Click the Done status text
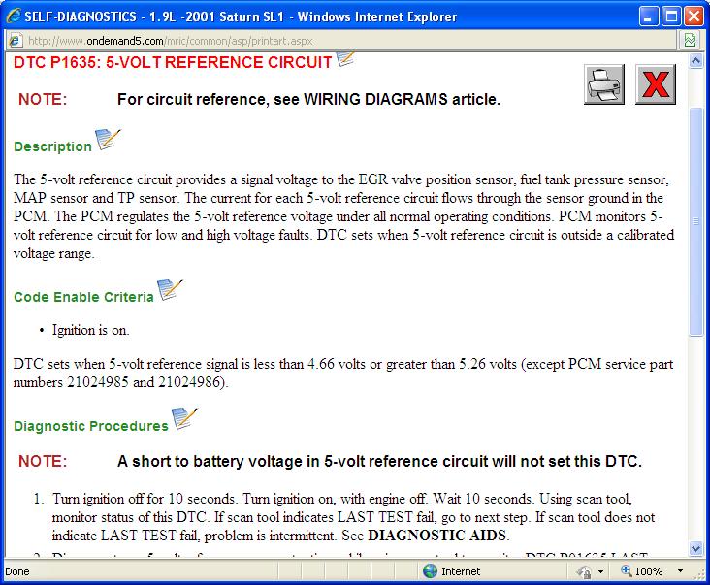The image size is (710, 585). (x=17, y=571)
